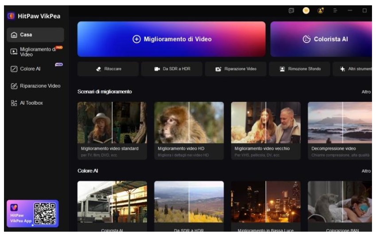Open Miglioramento di Video in sidebar

[35, 51]
